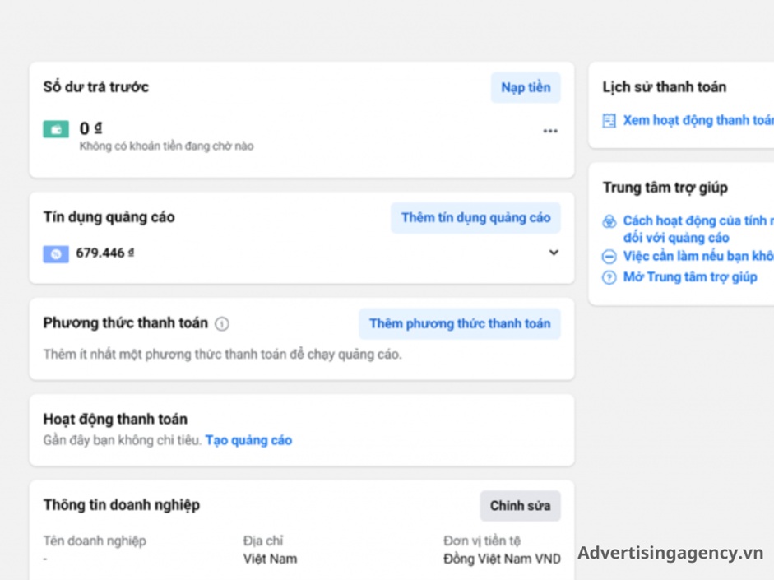This screenshot has height=580, width=774.
Task: Click the Chỉnh sửa button
Action: click(x=521, y=505)
